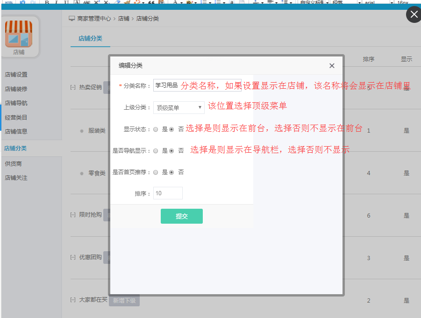Click the dark circular close button

414,14
